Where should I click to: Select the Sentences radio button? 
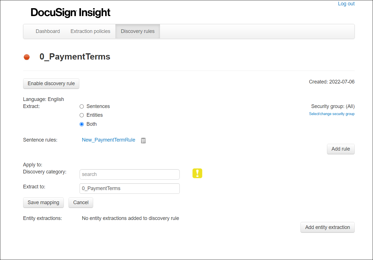pyautogui.click(x=82, y=107)
